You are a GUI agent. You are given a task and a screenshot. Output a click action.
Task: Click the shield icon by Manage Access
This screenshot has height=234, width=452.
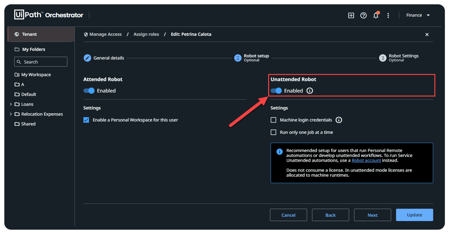coord(86,35)
